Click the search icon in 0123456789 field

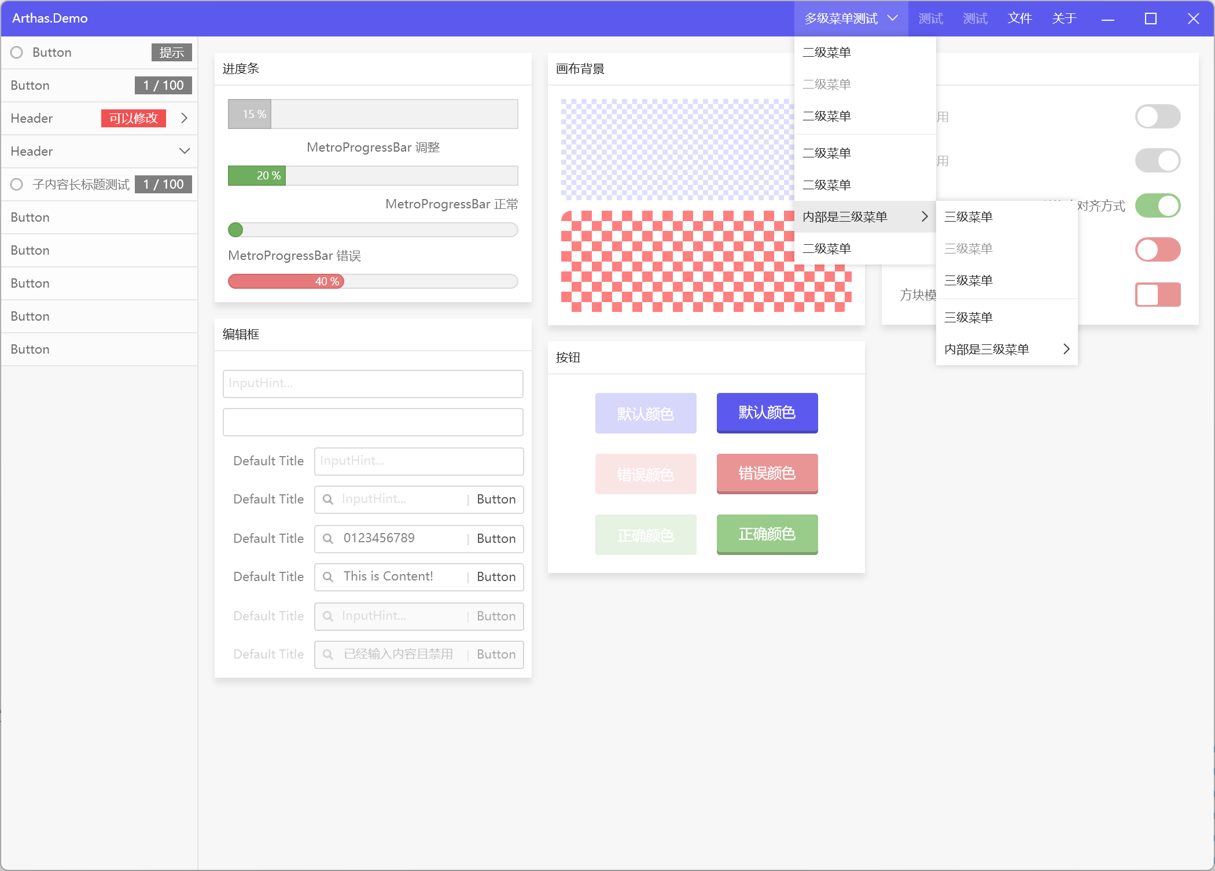coord(328,539)
